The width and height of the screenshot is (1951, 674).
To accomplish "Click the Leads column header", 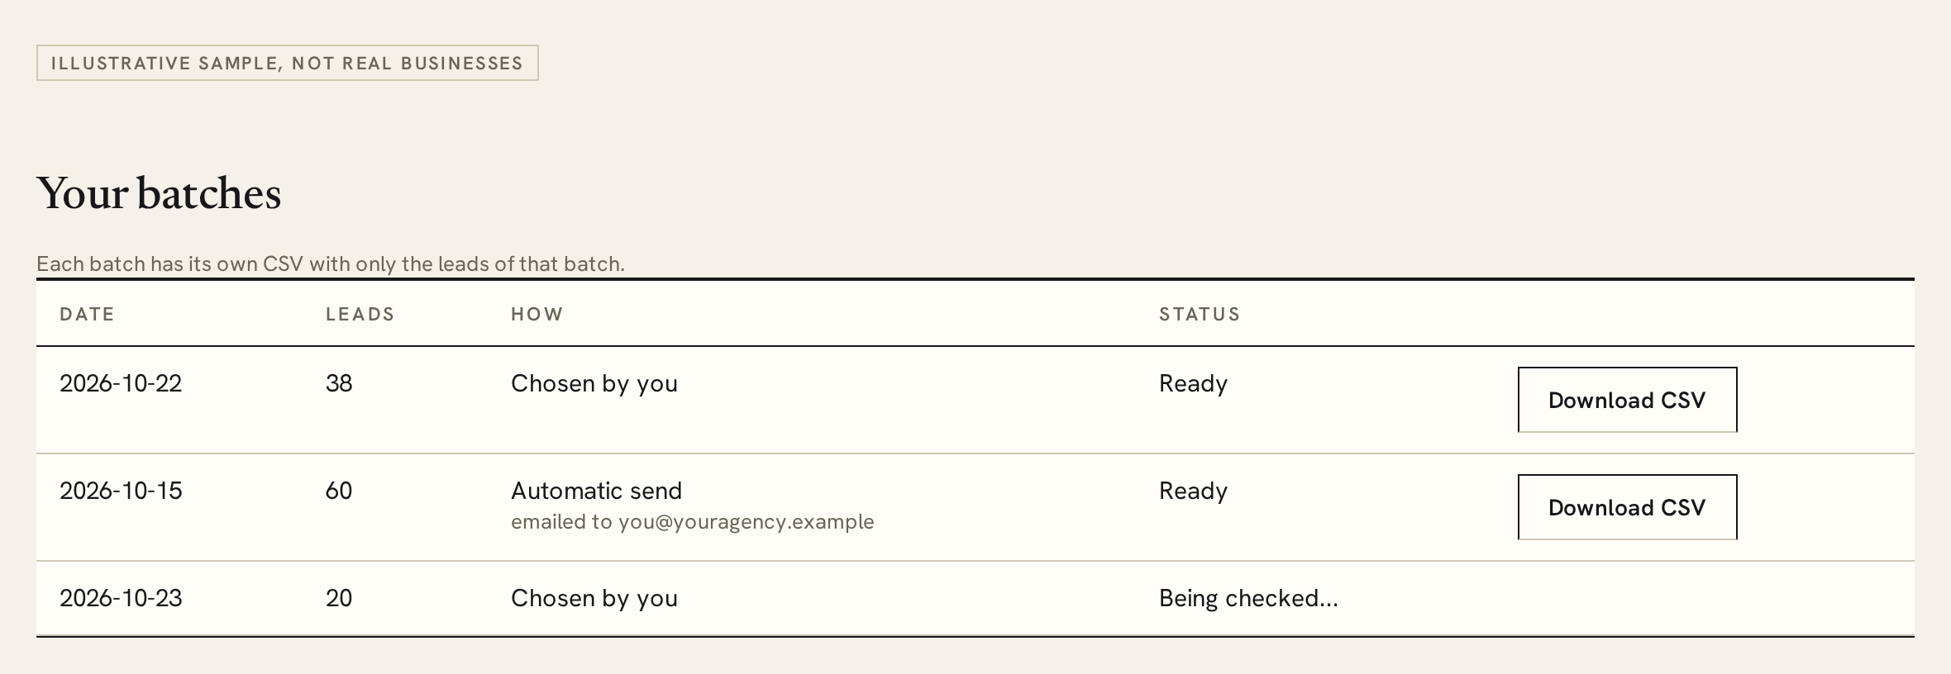I will 360,314.
